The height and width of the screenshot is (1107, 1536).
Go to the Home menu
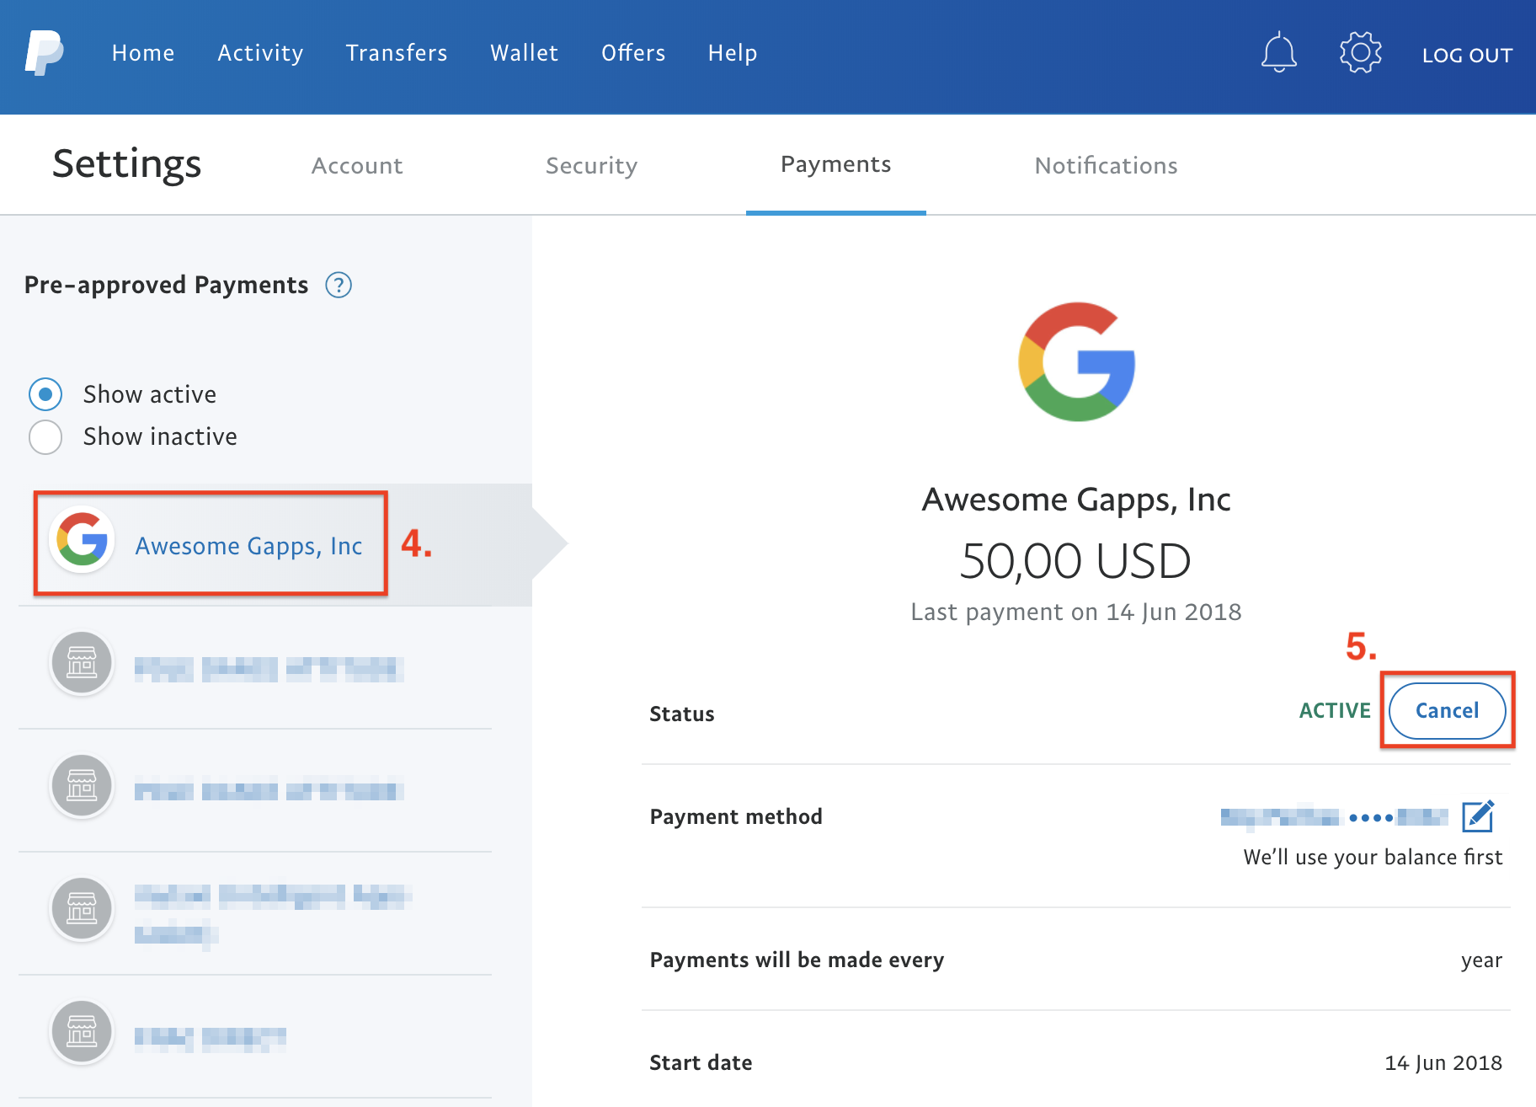[143, 53]
